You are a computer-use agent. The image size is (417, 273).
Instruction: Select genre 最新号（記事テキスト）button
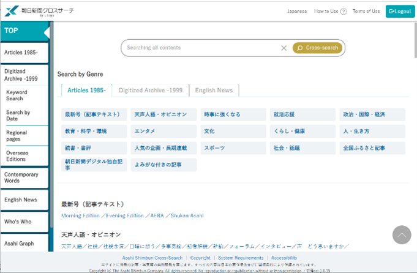[x=94, y=114]
